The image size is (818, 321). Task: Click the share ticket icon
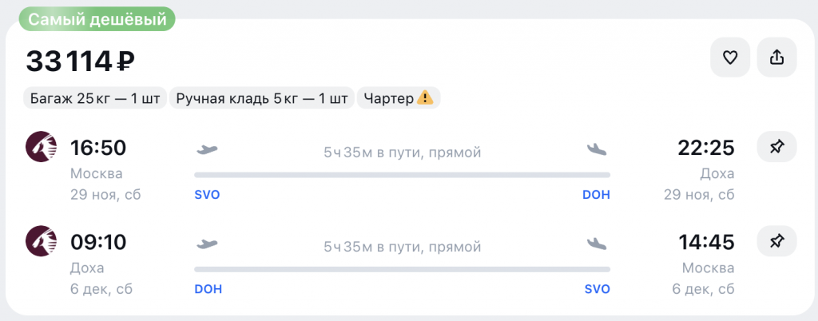pos(776,57)
